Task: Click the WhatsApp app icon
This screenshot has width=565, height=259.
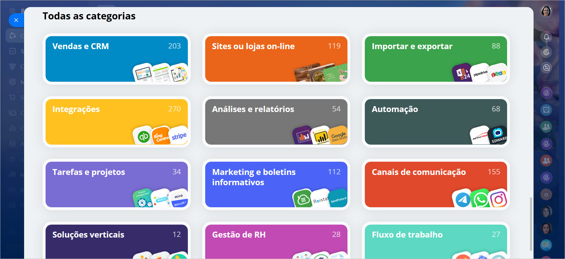Action: point(480,199)
